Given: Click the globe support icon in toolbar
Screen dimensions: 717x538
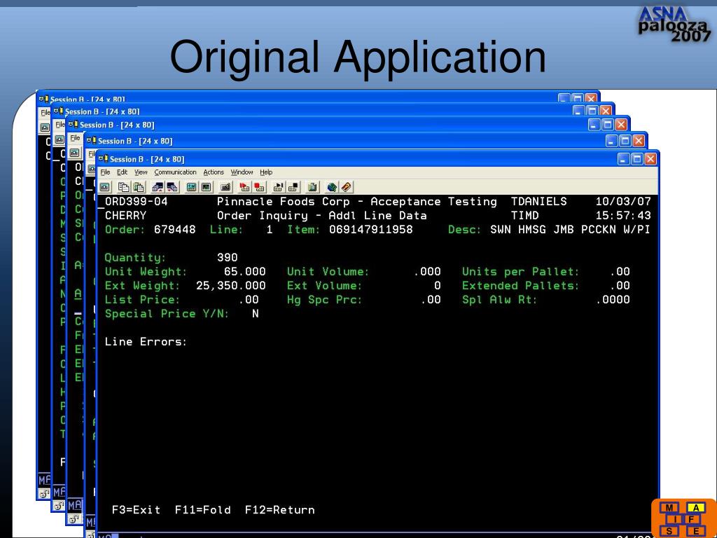Looking at the screenshot, I should click(x=332, y=187).
